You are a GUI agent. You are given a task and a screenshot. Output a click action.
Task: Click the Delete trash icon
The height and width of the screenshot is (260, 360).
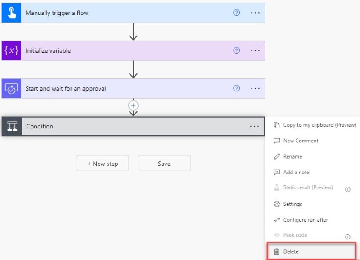(x=277, y=252)
